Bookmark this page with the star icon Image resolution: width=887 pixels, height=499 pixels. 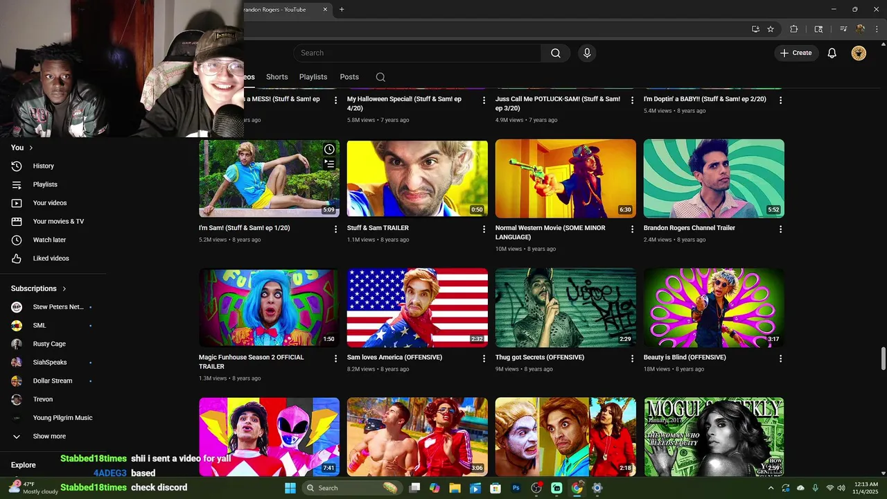tap(771, 29)
